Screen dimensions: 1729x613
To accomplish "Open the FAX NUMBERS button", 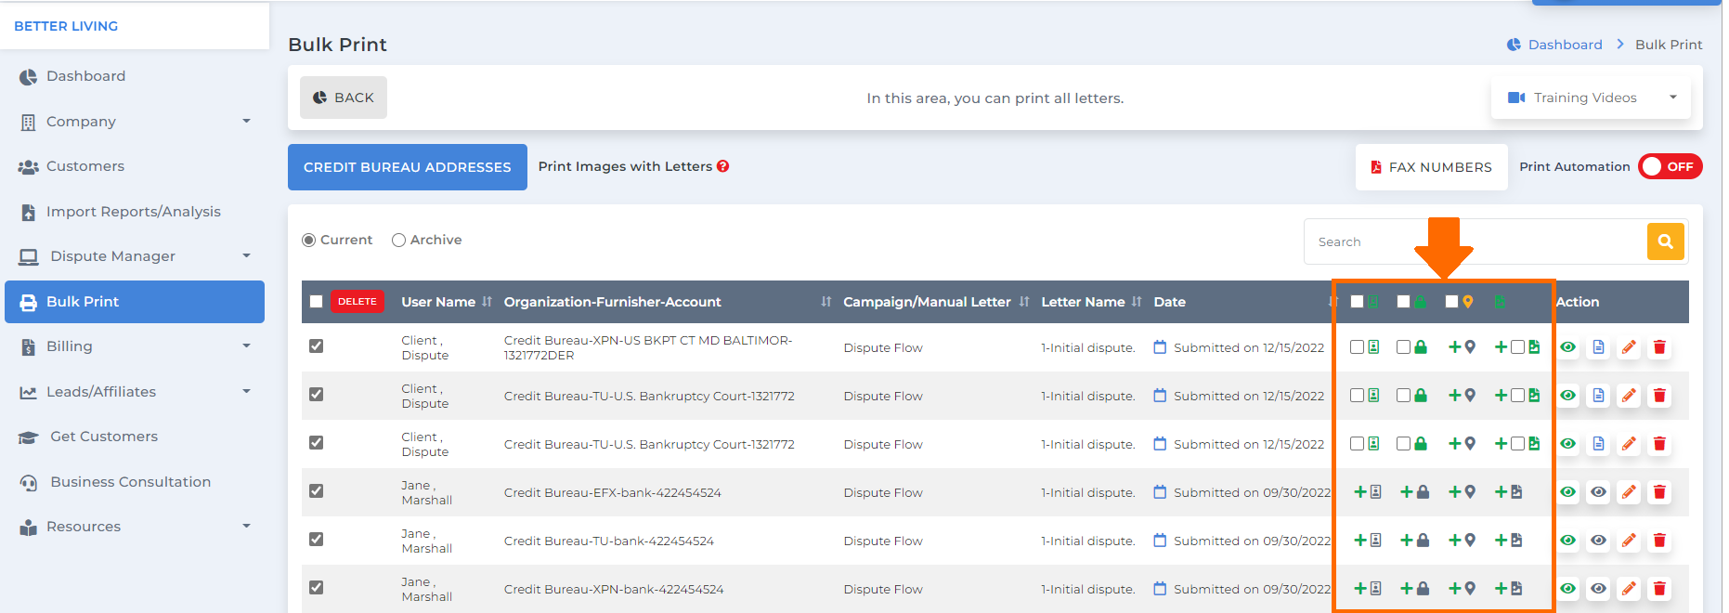I will (1432, 167).
